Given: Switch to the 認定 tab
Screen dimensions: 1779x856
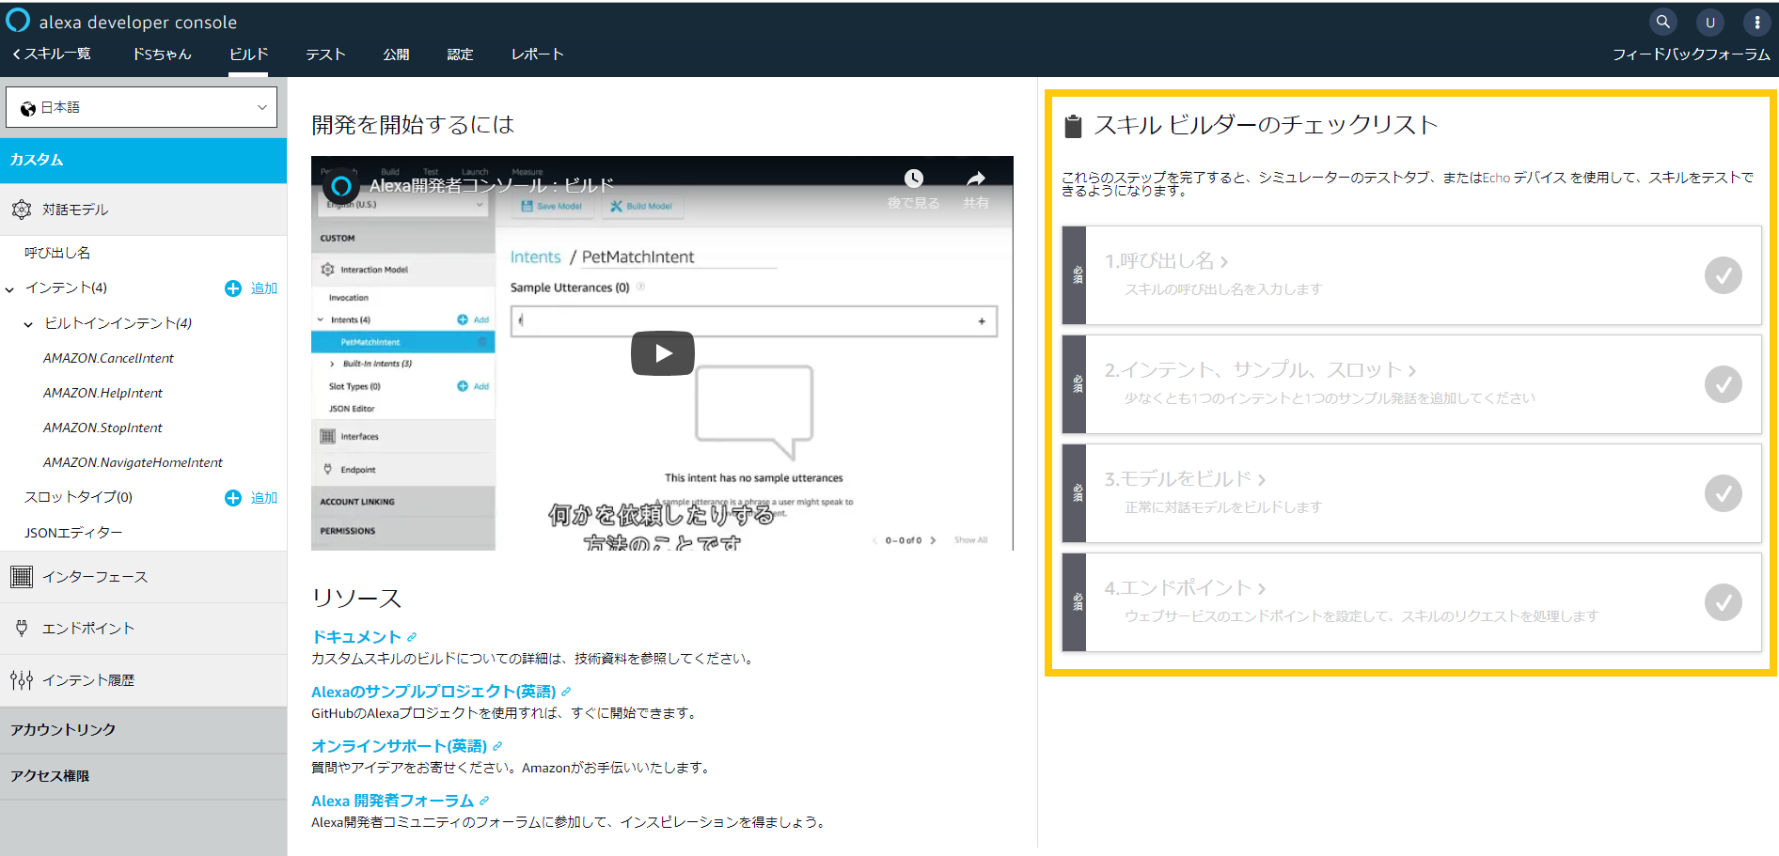Looking at the screenshot, I should pyautogui.click(x=460, y=54).
